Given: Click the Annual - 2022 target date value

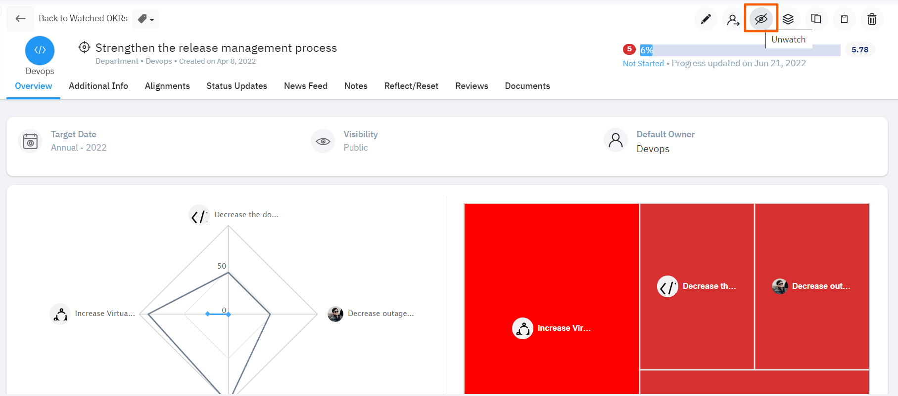Looking at the screenshot, I should click(x=79, y=148).
